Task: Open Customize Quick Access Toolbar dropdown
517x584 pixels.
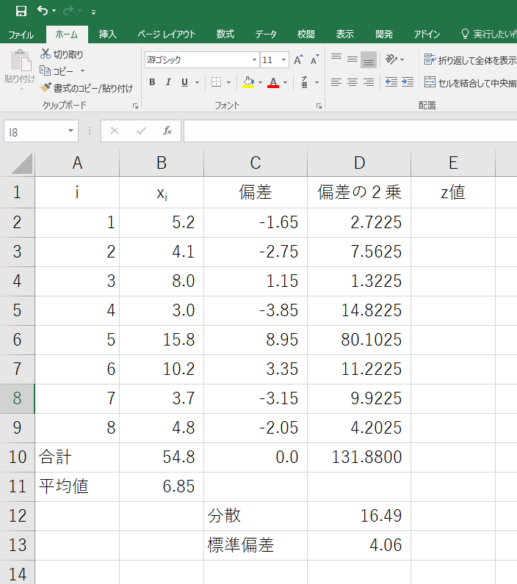Action: (x=93, y=12)
